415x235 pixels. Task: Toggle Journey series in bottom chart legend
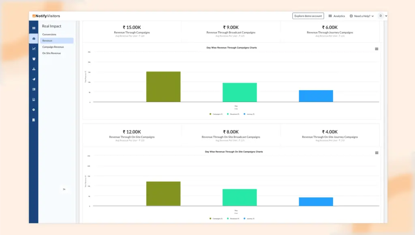[250, 218]
